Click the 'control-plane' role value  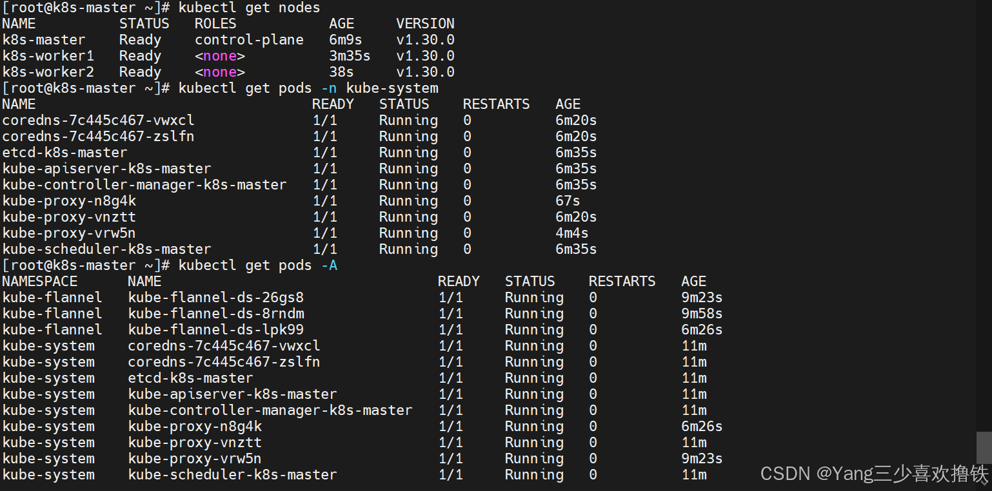(249, 40)
